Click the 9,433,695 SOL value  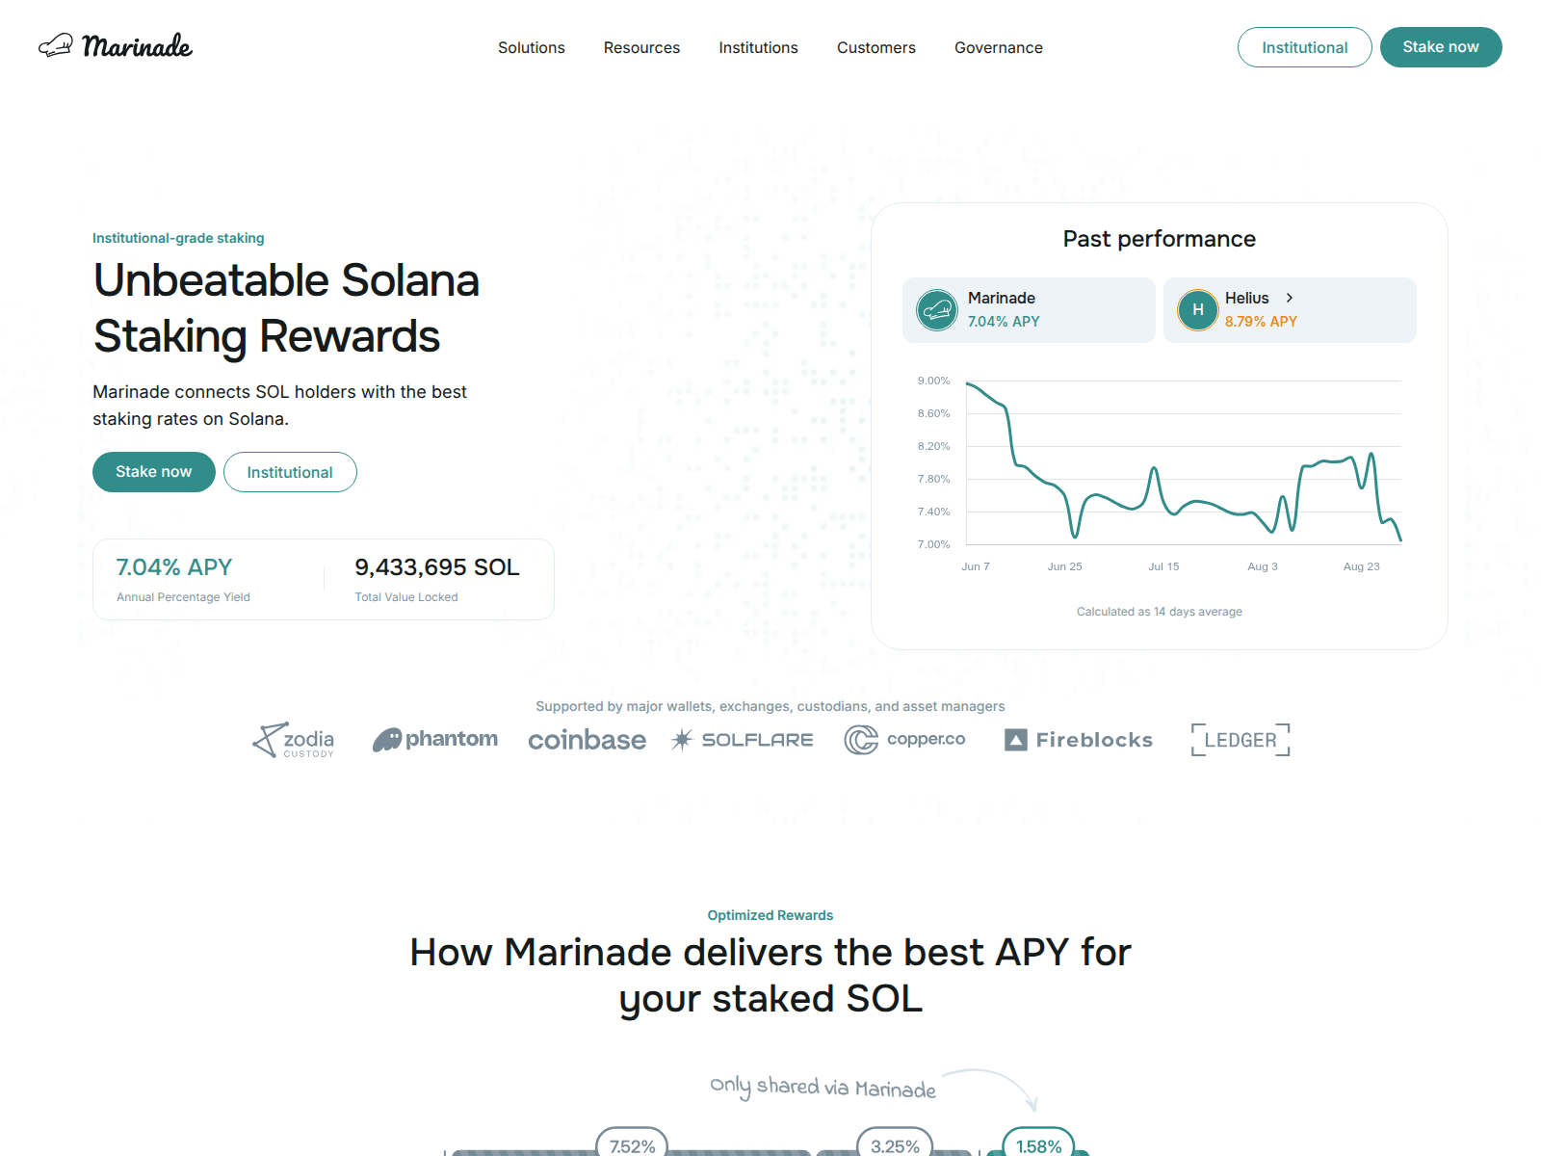click(437, 567)
